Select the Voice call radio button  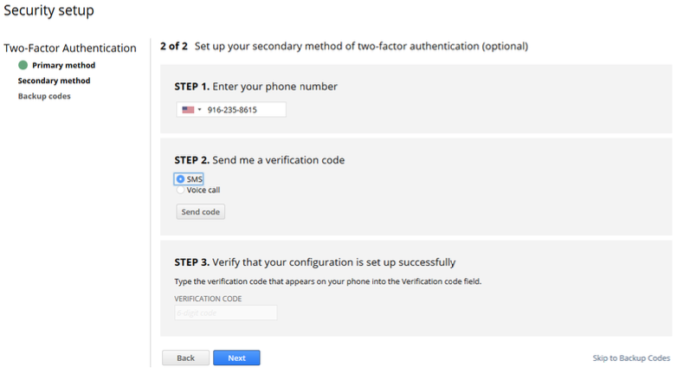click(x=180, y=190)
